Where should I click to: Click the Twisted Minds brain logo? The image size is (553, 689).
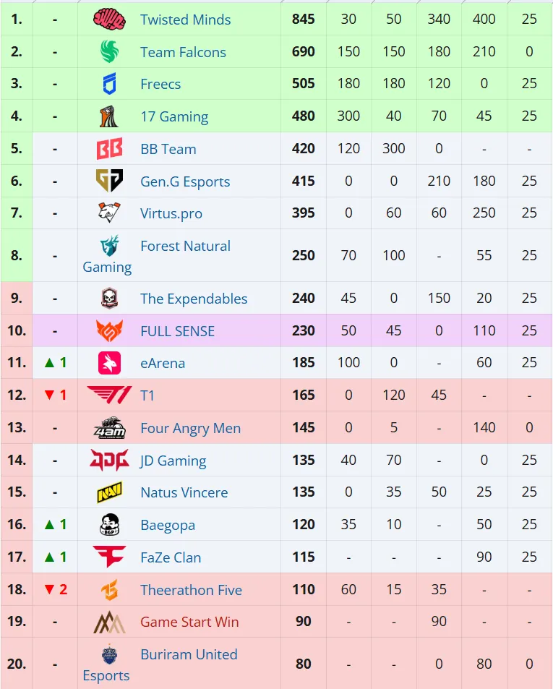point(109,20)
